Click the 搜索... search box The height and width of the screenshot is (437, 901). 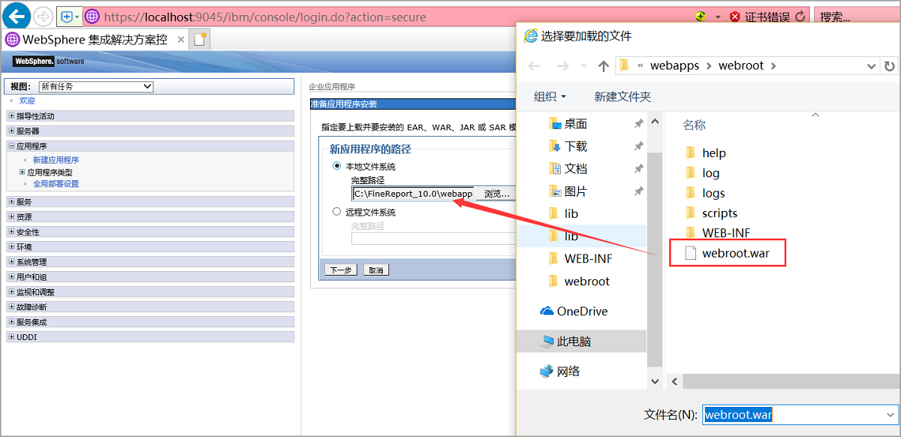pos(857,17)
